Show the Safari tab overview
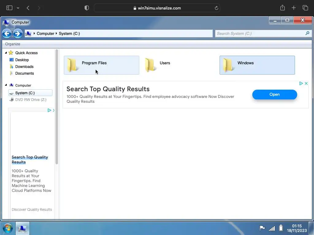The width and height of the screenshot is (314, 235). [x=305, y=8]
